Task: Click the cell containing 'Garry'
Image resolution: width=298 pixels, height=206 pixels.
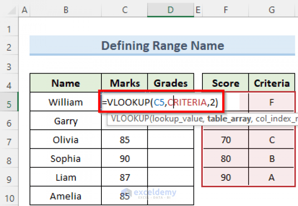Action: click(x=66, y=121)
